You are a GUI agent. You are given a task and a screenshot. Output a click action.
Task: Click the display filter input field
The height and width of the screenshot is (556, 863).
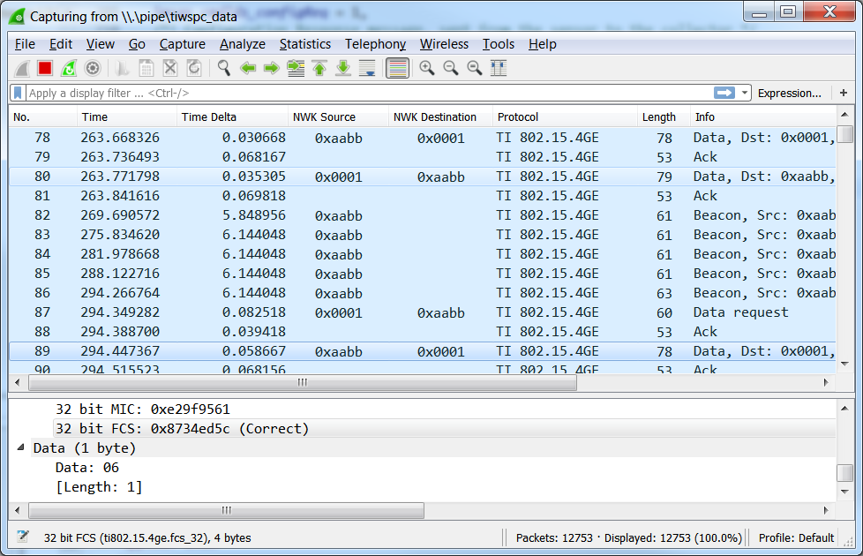click(x=369, y=93)
